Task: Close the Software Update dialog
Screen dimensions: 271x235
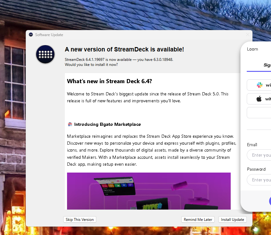Action: point(248,35)
